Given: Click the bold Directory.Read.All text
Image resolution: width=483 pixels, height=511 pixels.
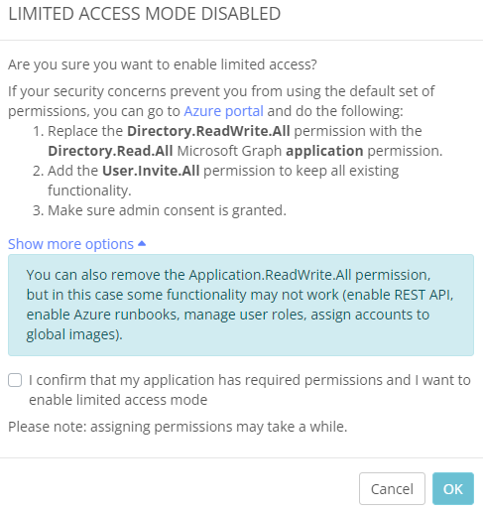Looking at the screenshot, I should (110, 151).
